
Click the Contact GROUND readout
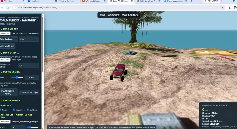(210, 124)
